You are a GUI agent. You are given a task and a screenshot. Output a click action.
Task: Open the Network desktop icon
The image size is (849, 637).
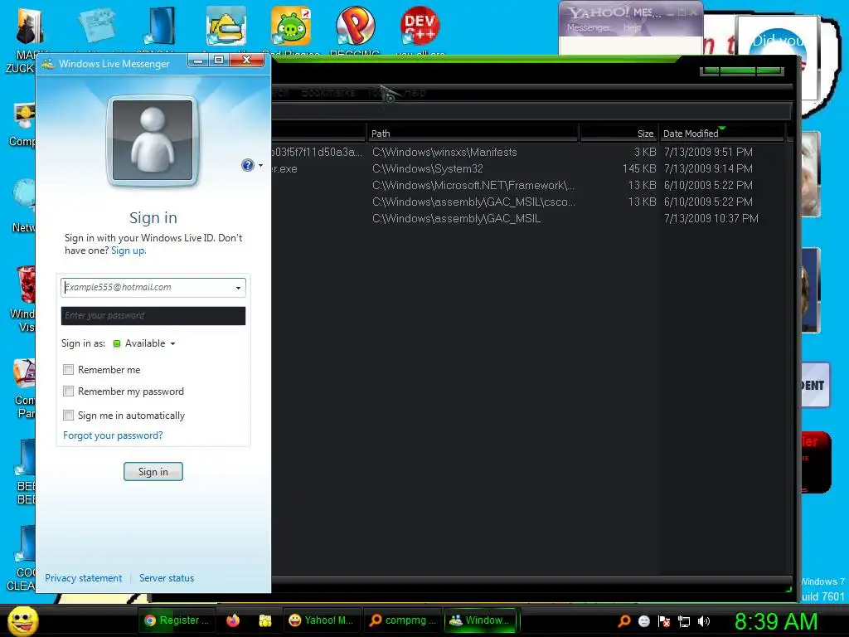[24, 195]
